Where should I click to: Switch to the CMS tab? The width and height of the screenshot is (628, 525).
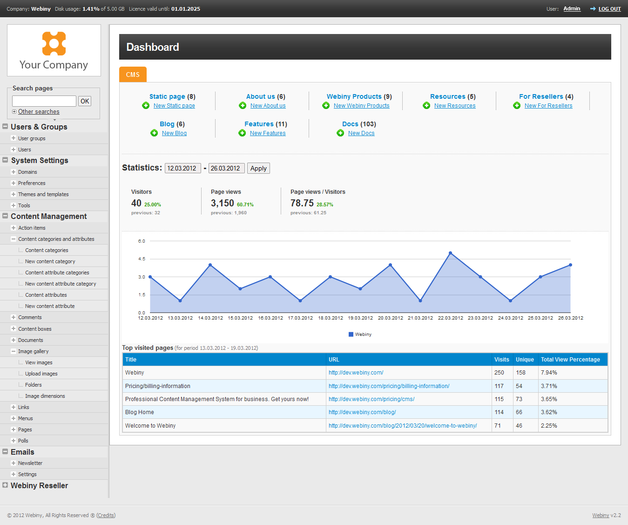[x=133, y=75]
